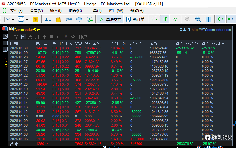Select the 年 yearly tab
Screen dimensions: 236x148
(x=52, y=37)
